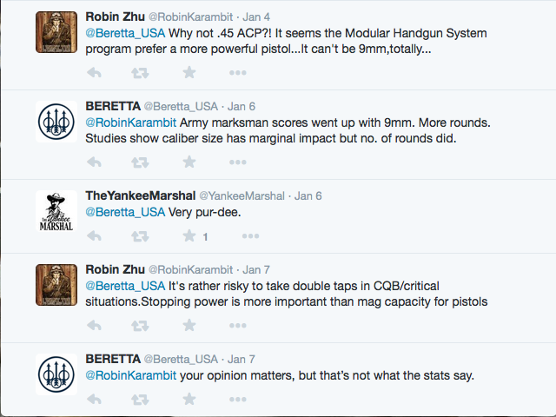Click the Jan 7 timestamp on Beretta's reply
The height and width of the screenshot is (417, 556).
pyautogui.click(x=242, y=359)
